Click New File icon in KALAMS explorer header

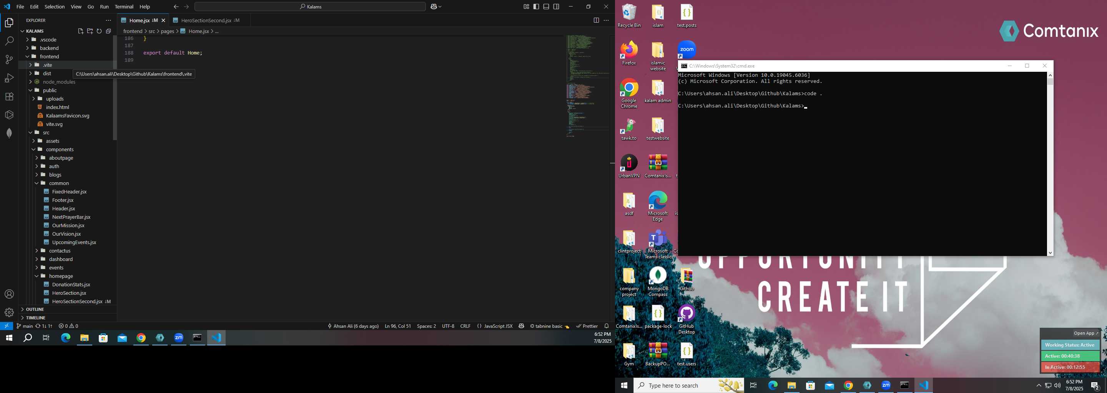(80, 31)
